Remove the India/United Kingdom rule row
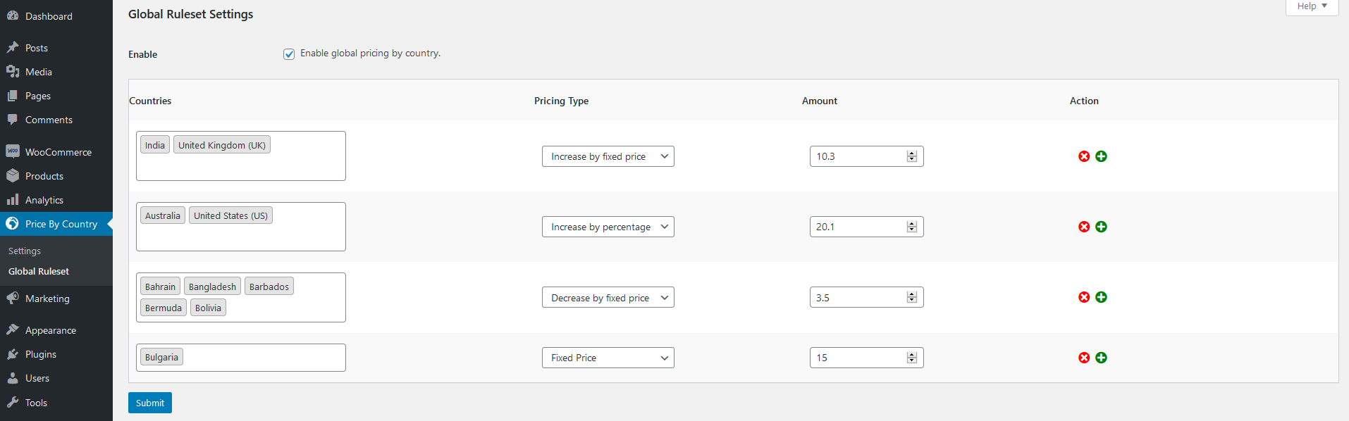The height and width of the screenshot is (421, 1349). [x=1084, y=156]
